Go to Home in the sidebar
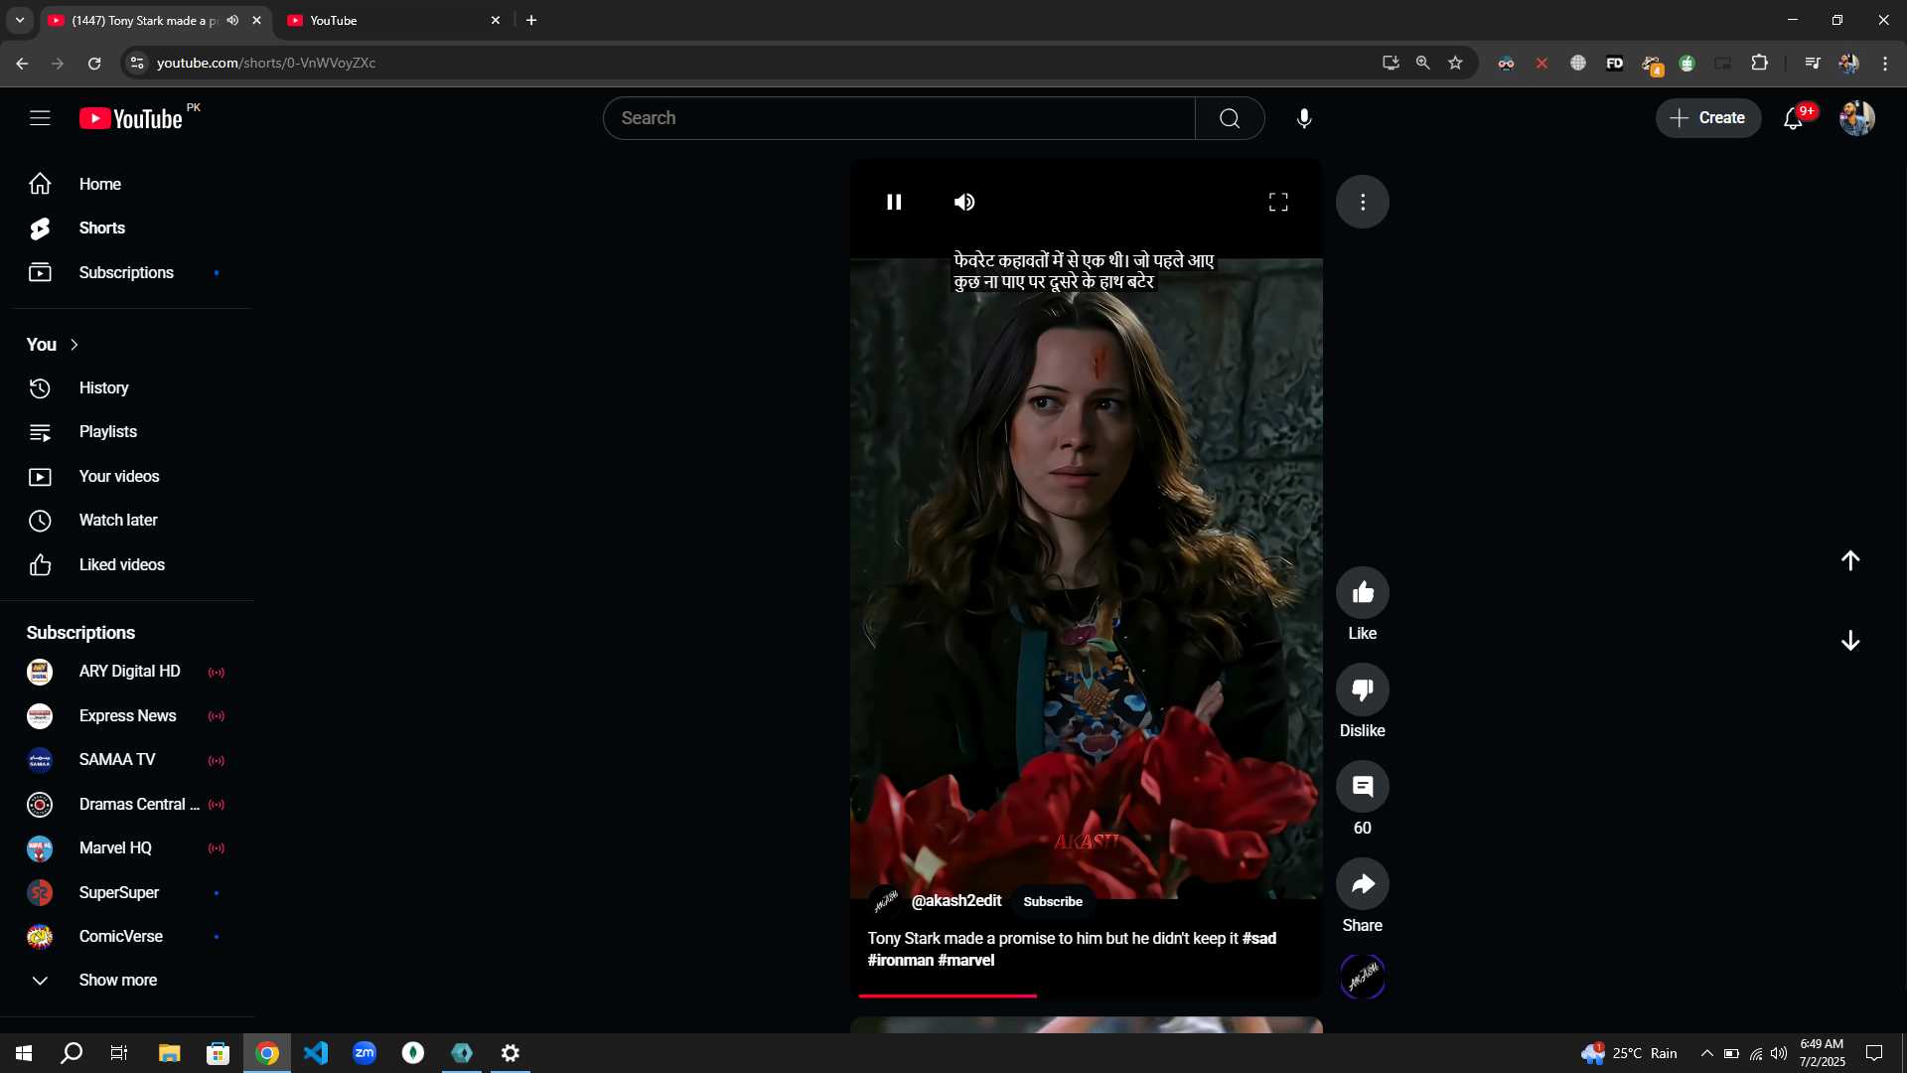Viewport: 1907px width, 1073px height. point(127,184)
